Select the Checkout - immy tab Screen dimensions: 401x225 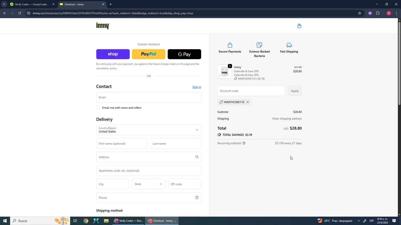click(82, 4)
